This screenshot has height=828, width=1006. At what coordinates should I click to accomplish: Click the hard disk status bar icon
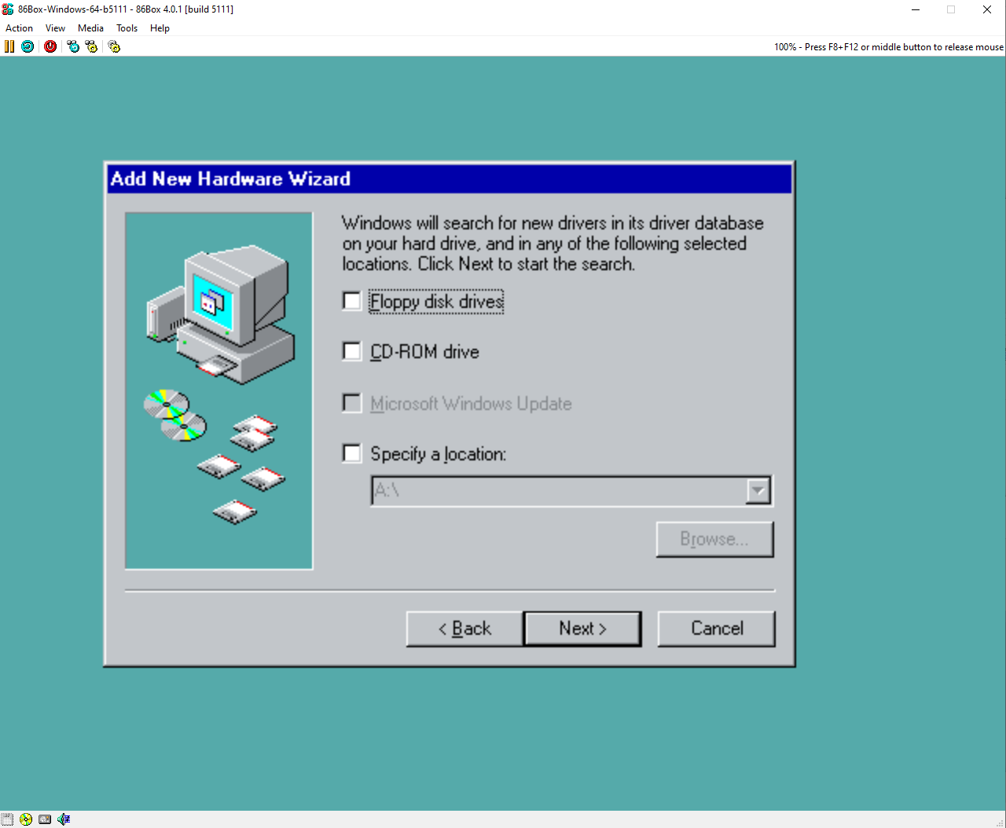click(45, 819)
